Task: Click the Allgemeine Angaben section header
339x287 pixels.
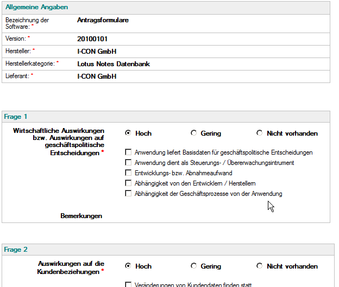Action: pyautogui.click(x=166, y=8)
